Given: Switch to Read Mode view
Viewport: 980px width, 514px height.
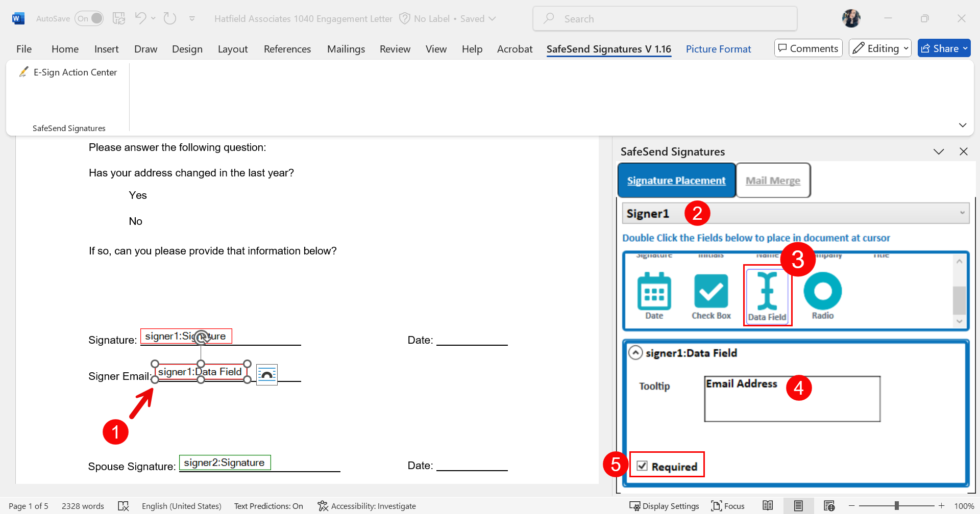Looking at the screenshot, I should tap(768, 506).
